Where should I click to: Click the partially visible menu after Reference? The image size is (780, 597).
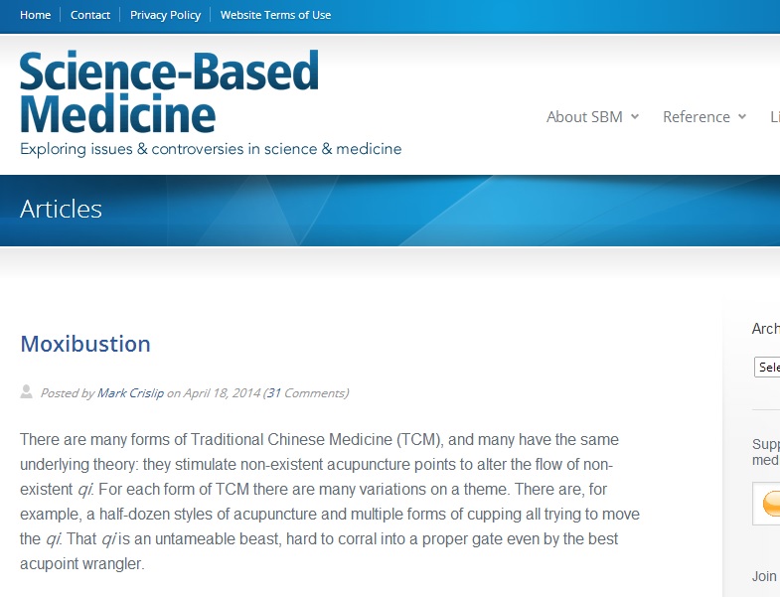(x=774, y=117)
